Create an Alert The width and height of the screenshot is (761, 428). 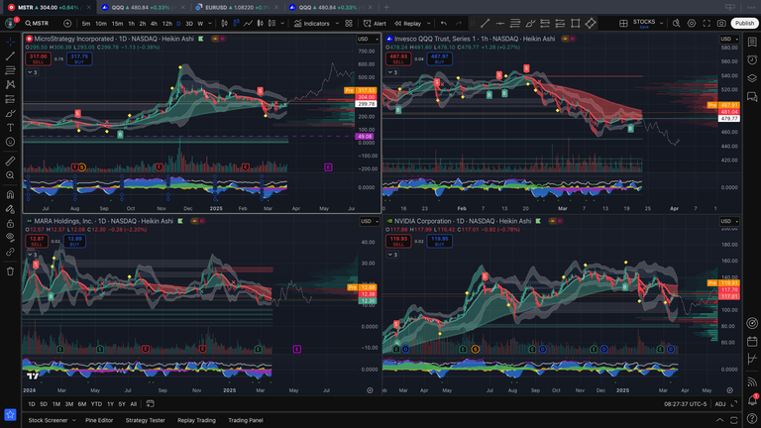click(375, 24)
